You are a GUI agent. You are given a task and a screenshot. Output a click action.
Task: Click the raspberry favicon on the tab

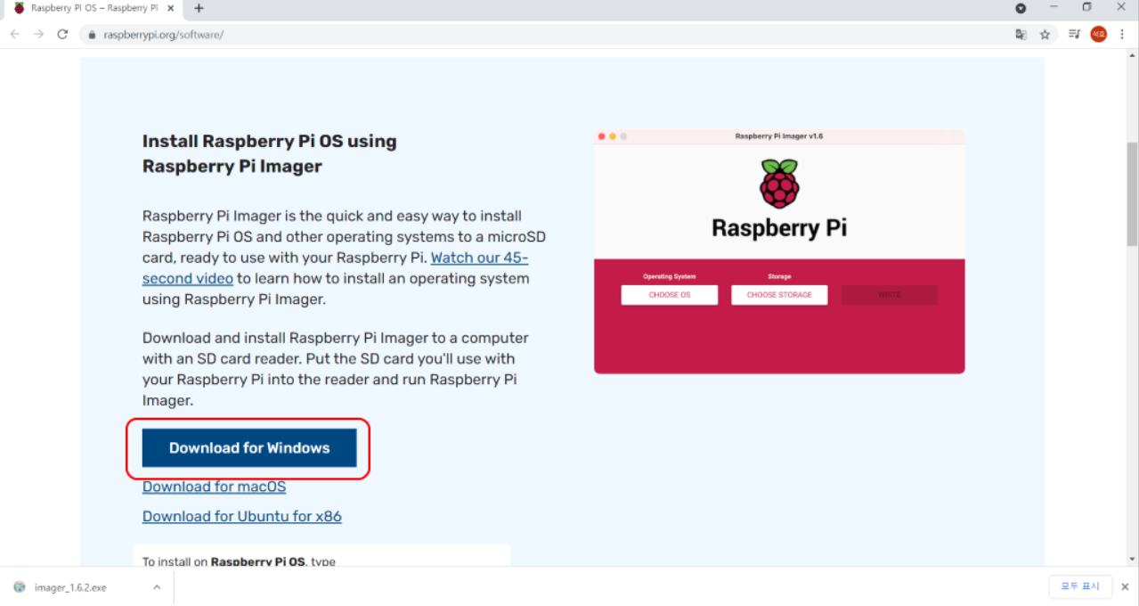click(x=19, y=8)
